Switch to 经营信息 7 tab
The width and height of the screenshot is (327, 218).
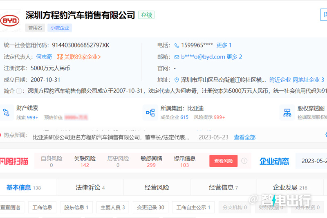223,188
